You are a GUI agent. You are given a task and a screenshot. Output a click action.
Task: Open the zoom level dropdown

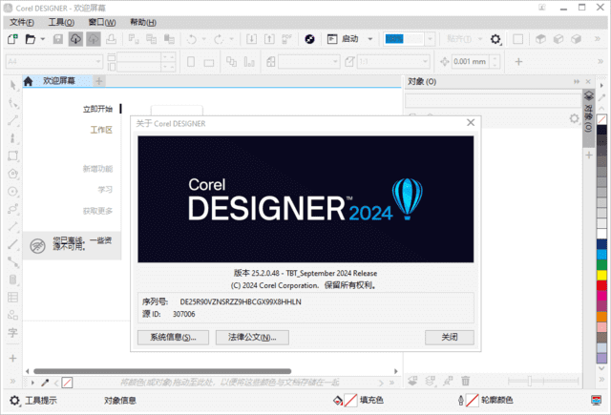click(x=430, y=39)
